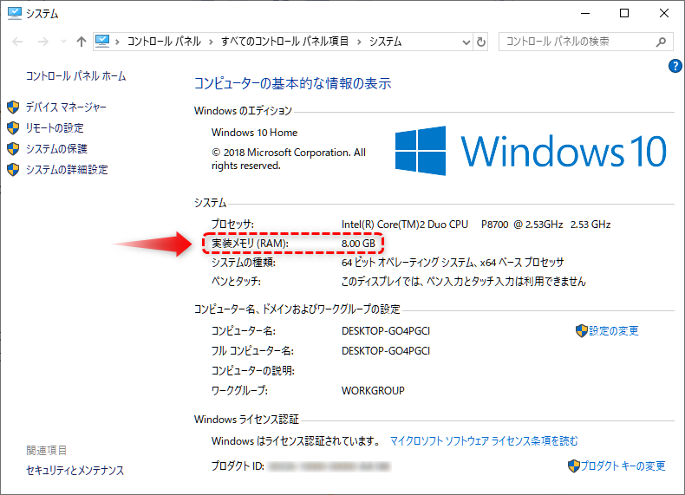Click processor value Intel(R) Core(TM)2 Duo CPU
The image size is (685, 495).
405,225
